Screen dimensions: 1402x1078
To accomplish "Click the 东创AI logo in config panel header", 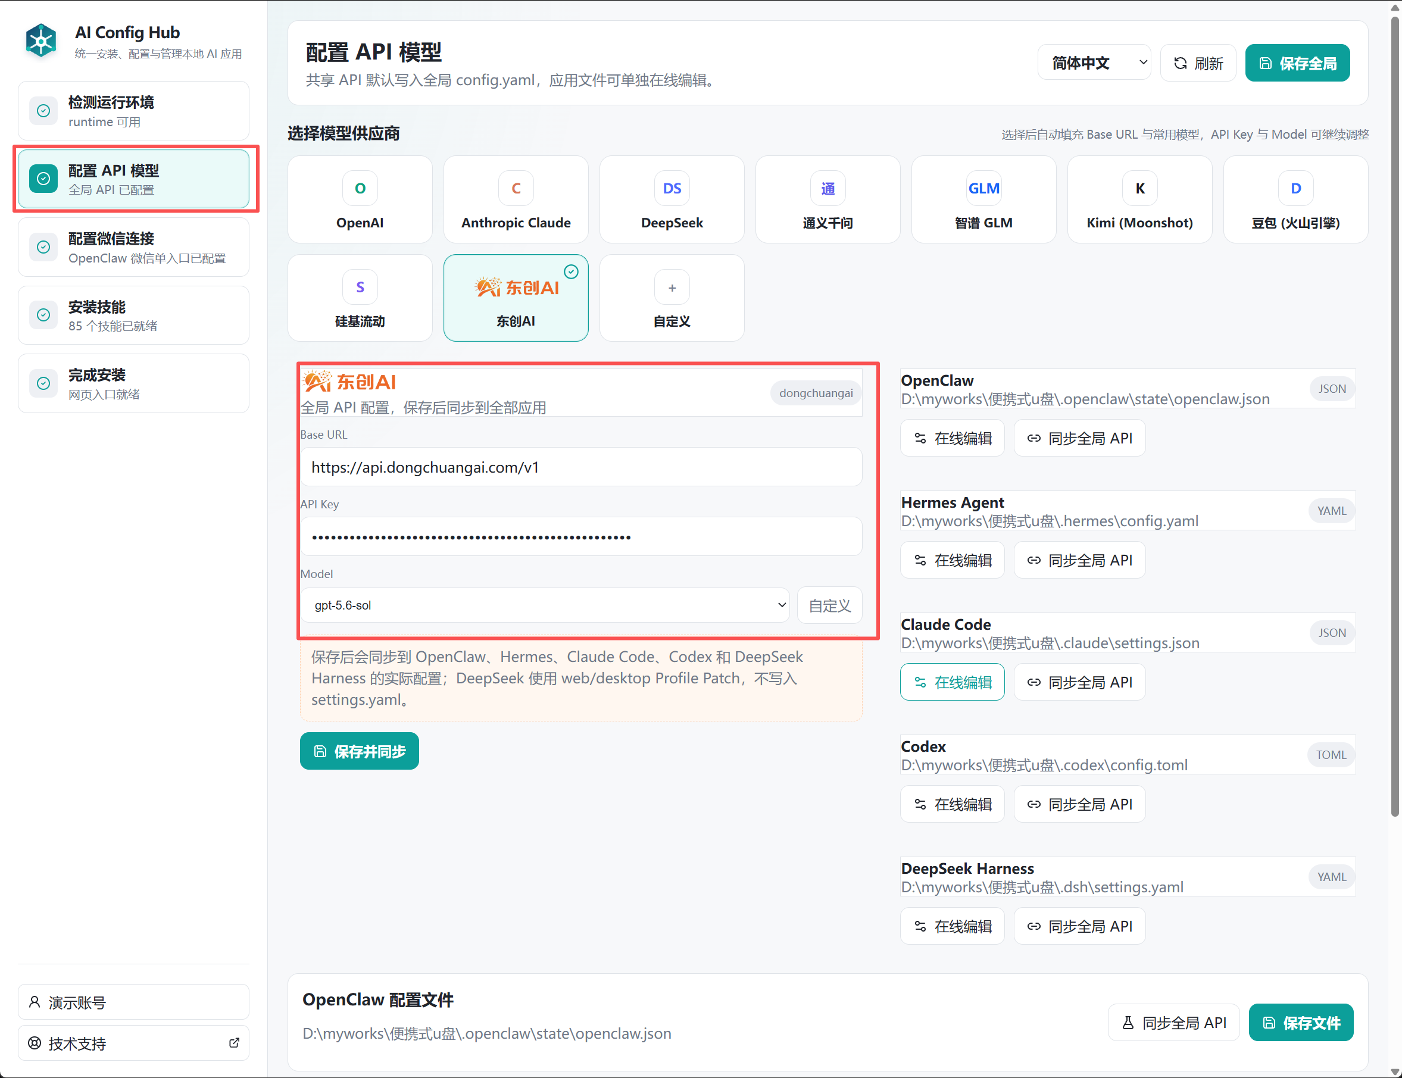I will [349, 381].
